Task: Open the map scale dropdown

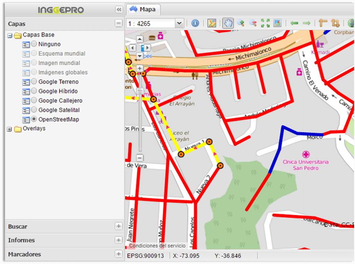Action: (179, 23)
